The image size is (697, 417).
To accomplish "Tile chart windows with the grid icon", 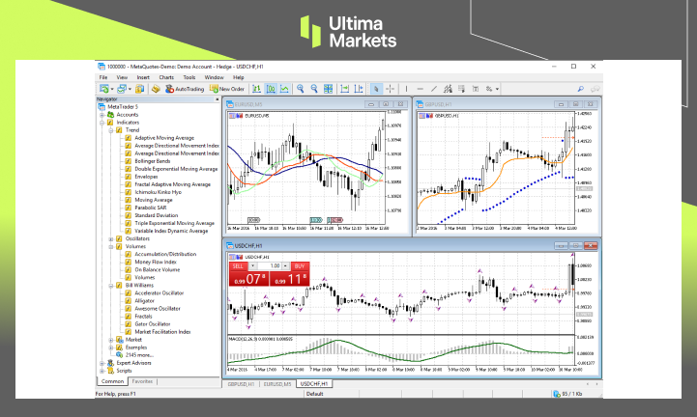I will [x=328, y=89].
